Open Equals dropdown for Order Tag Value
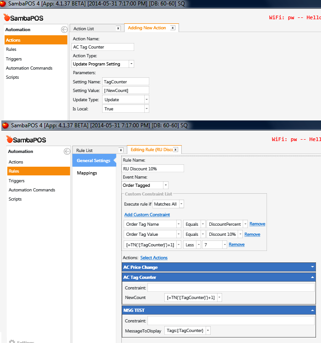The image size is (321, 343). point(203,234)
